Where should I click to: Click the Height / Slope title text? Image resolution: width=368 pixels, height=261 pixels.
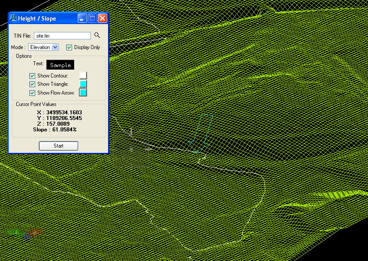pos(37,18)
